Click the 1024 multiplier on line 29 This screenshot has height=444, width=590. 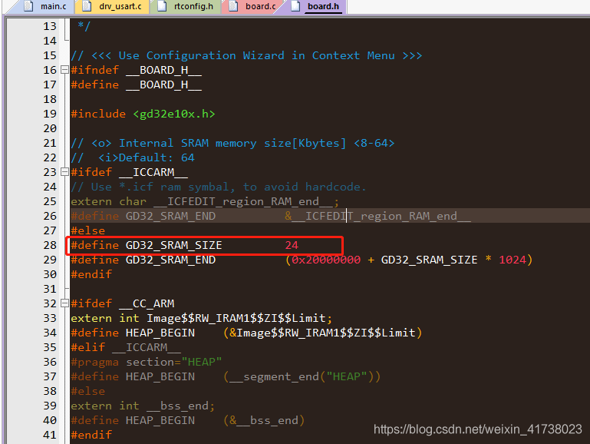point(512,260)
